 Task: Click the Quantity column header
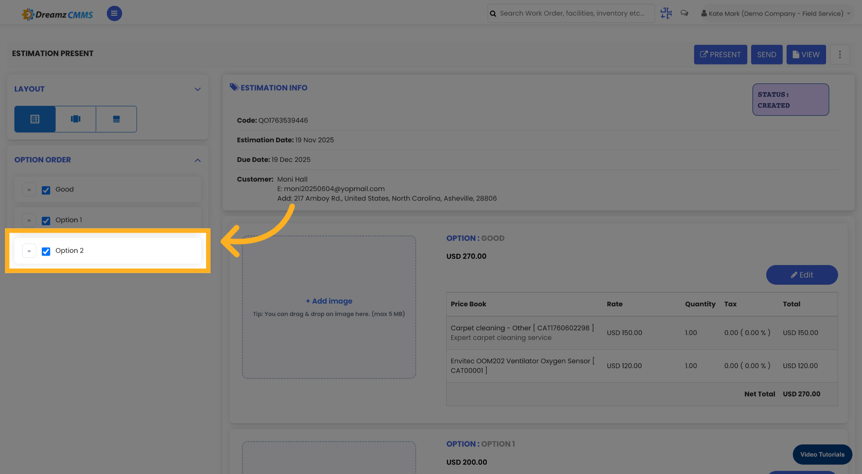[700, 304]
